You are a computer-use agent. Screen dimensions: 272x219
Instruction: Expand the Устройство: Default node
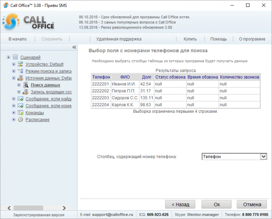click(14, 64)
